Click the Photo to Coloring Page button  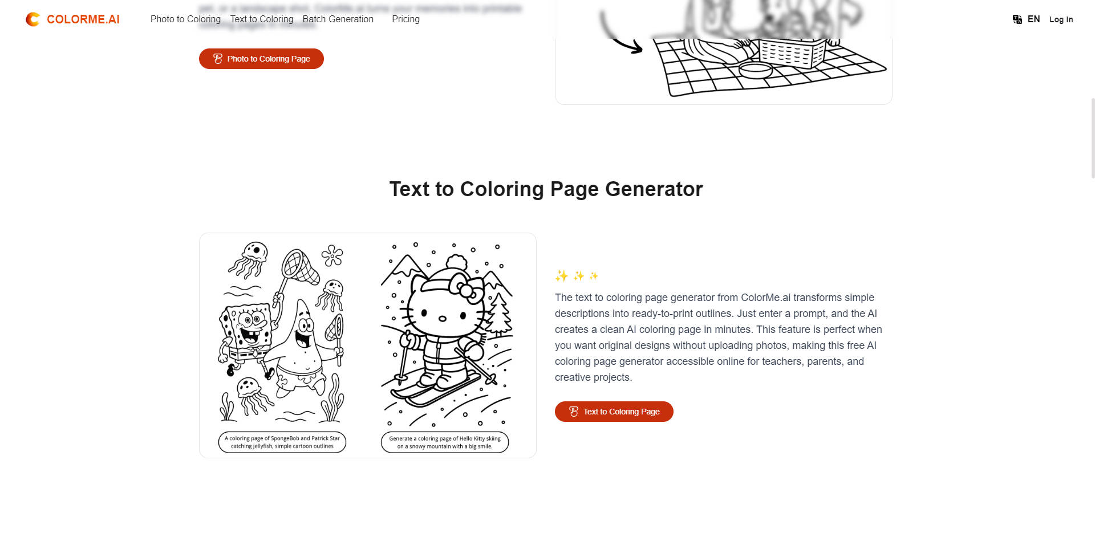(x=261, y=58)
